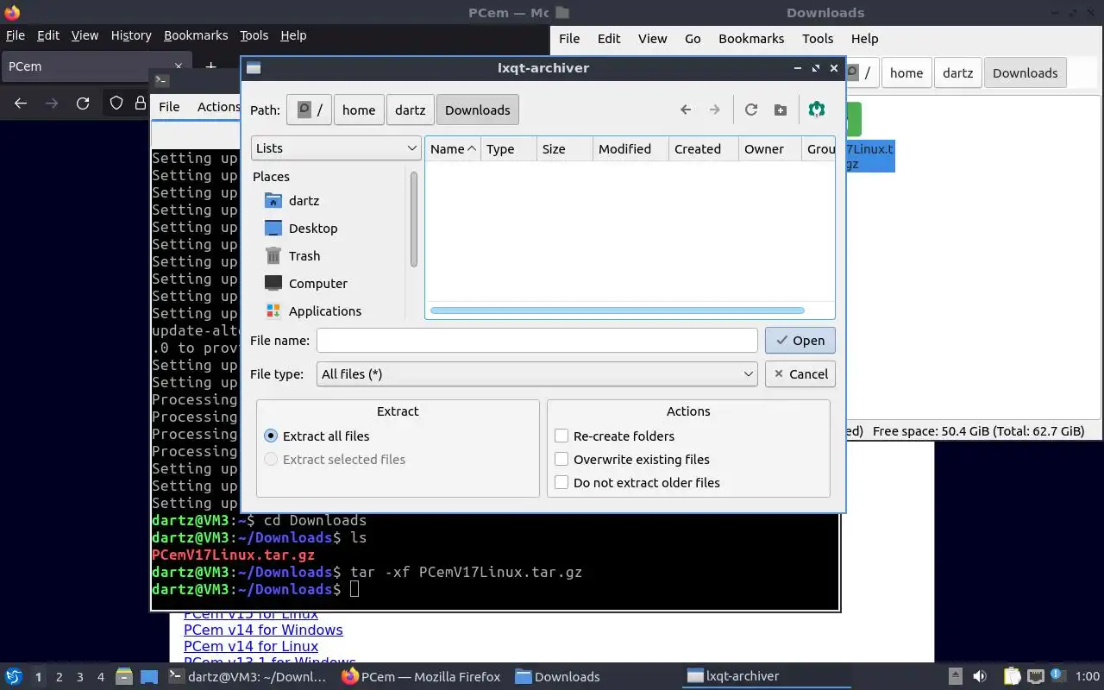Open Firefox Help menu
Screen dimensions: 1104x690
click(x=293, y=35)
